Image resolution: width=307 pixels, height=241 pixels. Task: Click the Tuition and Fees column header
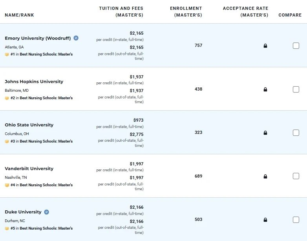(121, 11)
